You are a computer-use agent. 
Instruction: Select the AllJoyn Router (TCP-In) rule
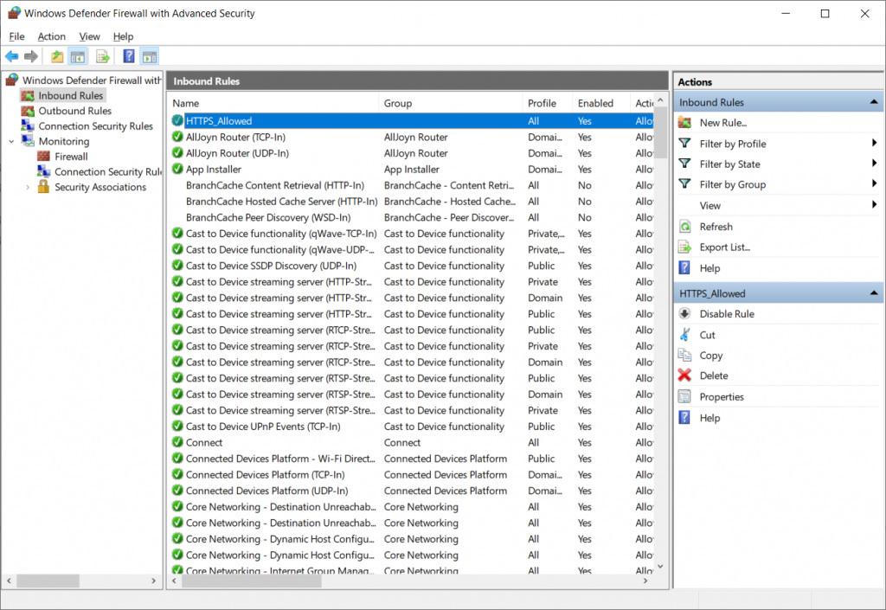coord(412,137)
